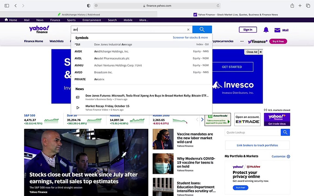Screen dimensions: 314x196
Task: Select the AVGO Broadcom Inc. suggestion
Action: (x=141, y=72)
